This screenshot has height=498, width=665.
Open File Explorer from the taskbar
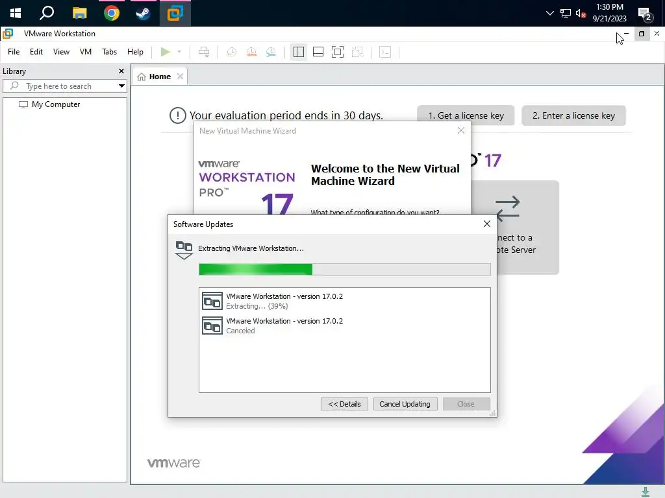click(x=79, y=13)
